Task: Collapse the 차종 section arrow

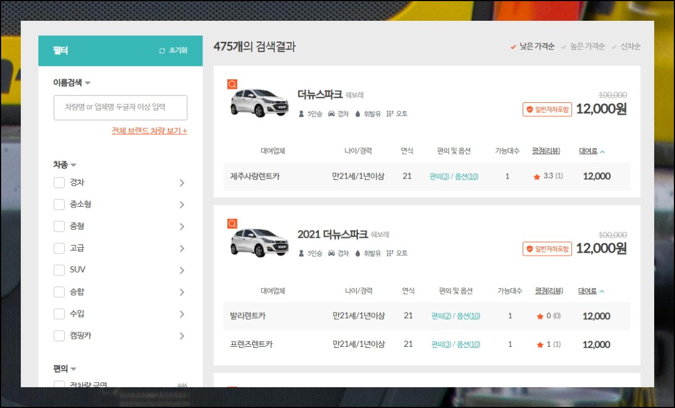Action: pos(73,165)
